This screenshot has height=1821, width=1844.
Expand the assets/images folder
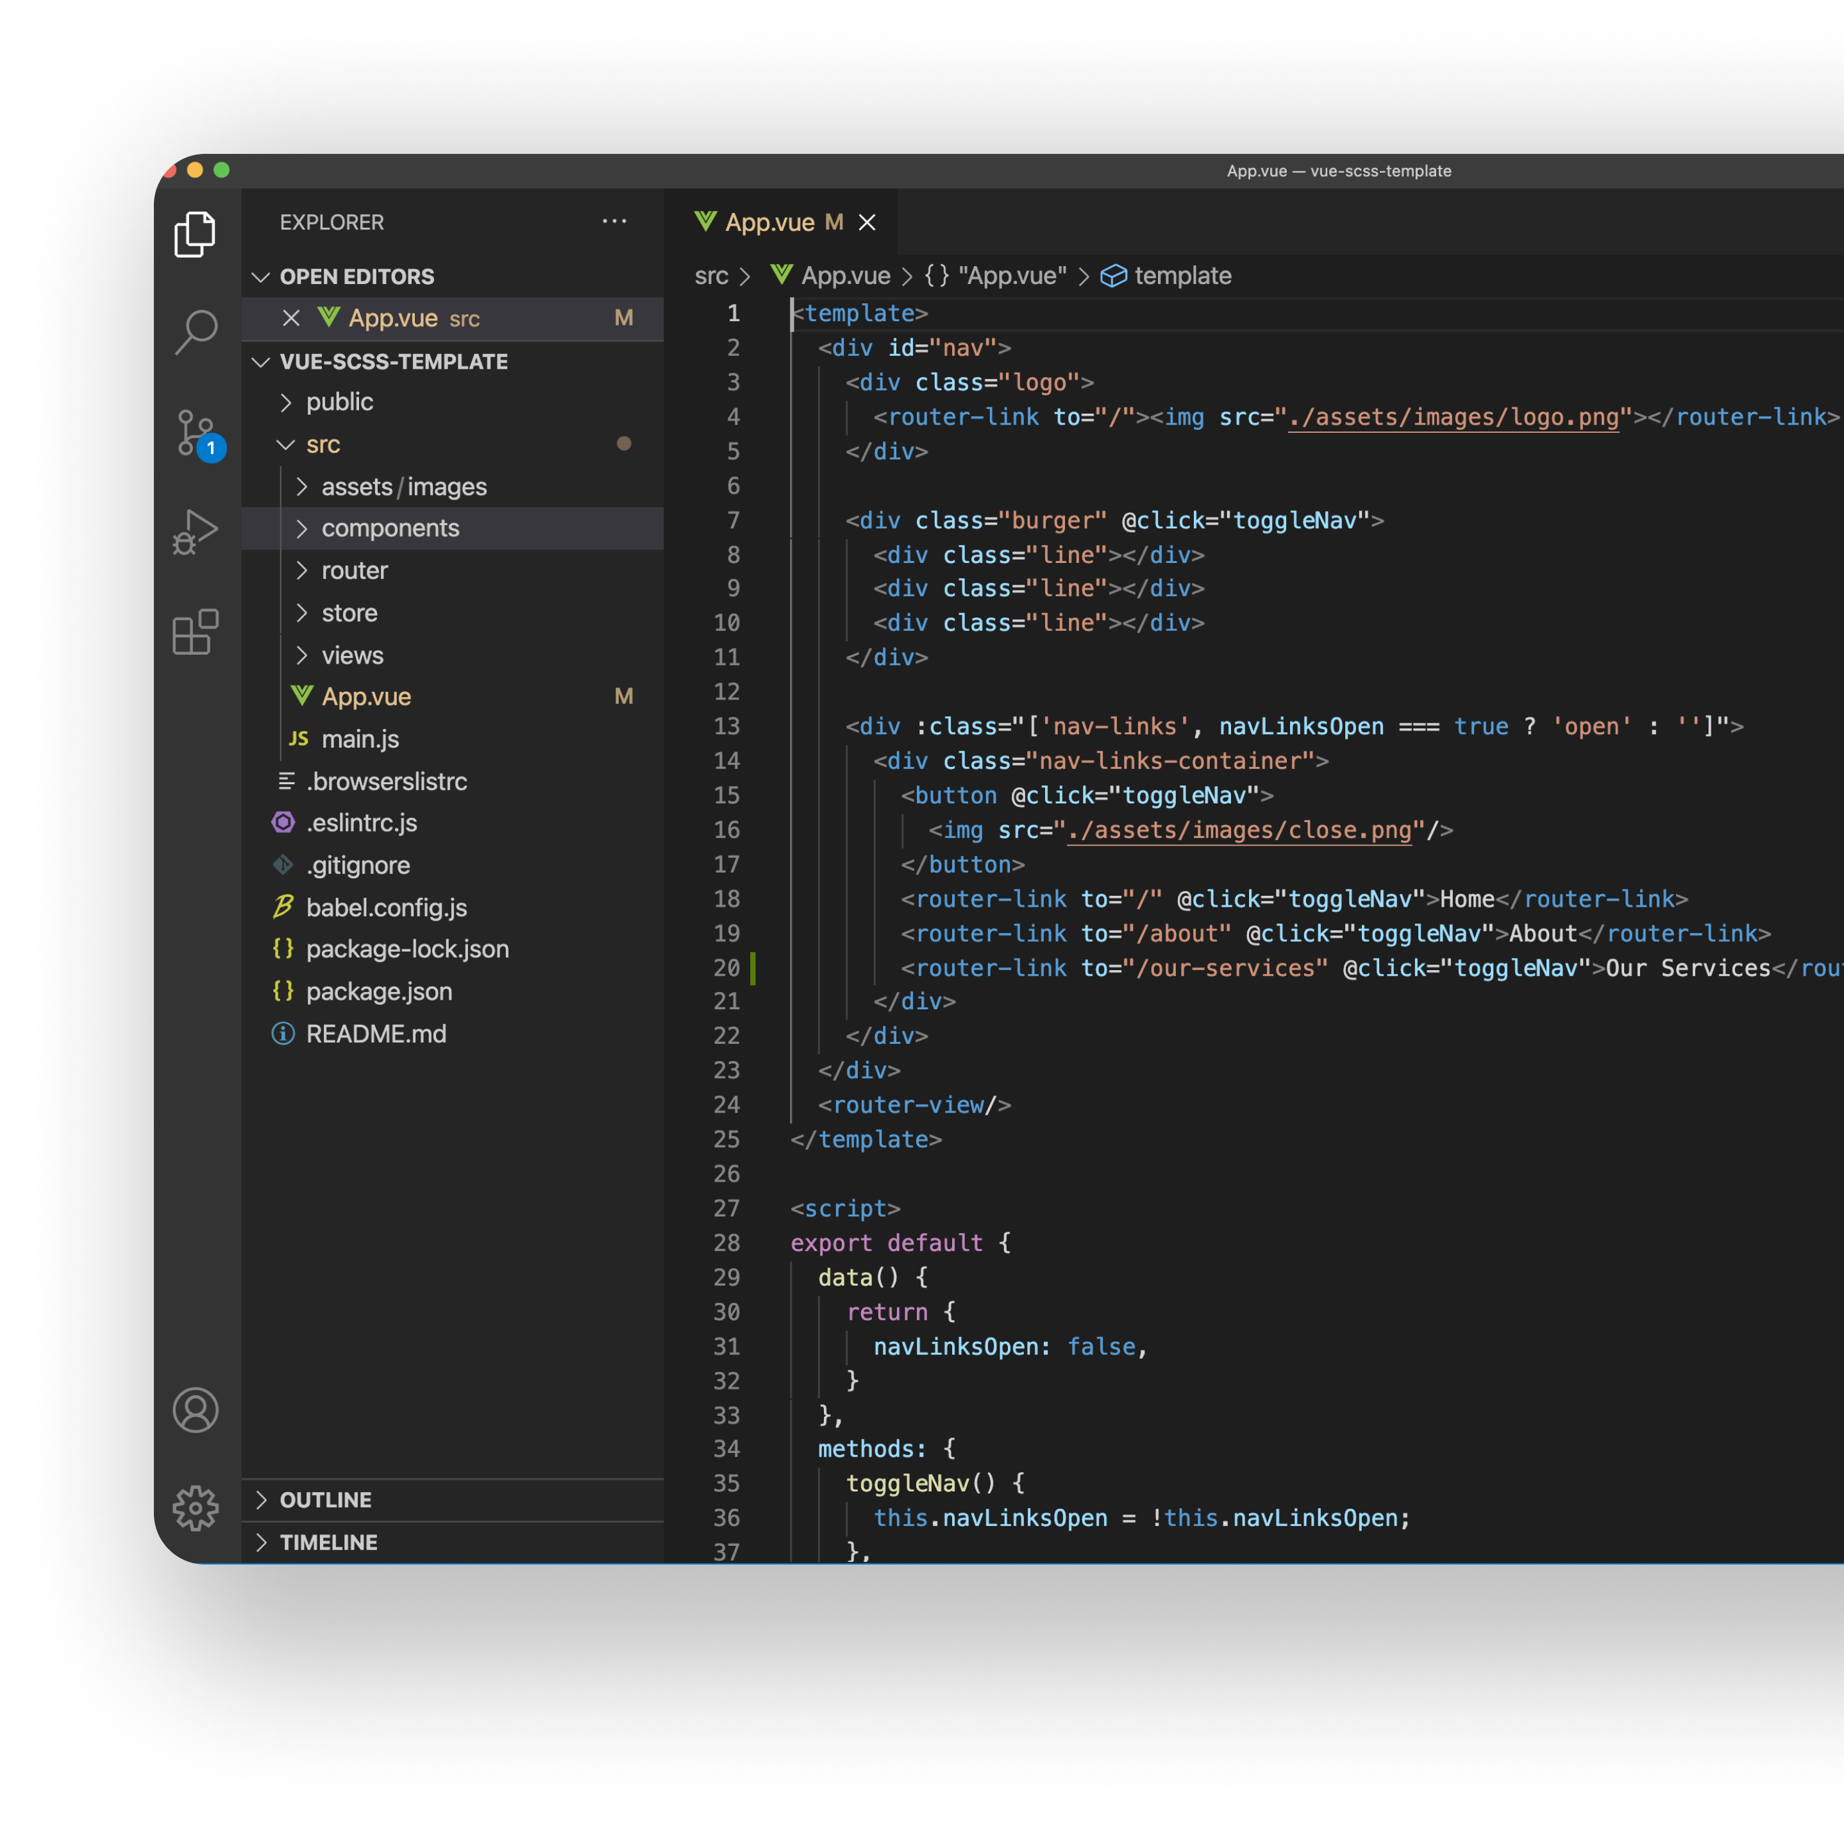(453, 487)
